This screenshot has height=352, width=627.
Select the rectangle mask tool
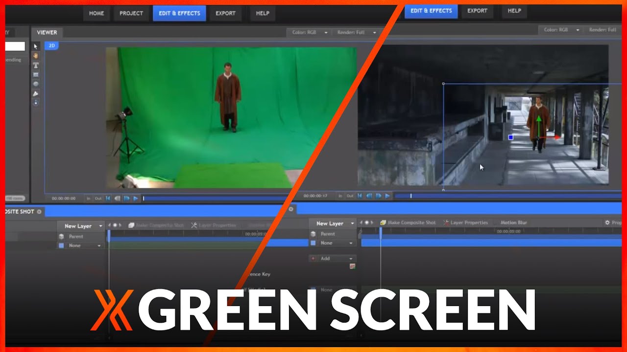click(36, 74)
